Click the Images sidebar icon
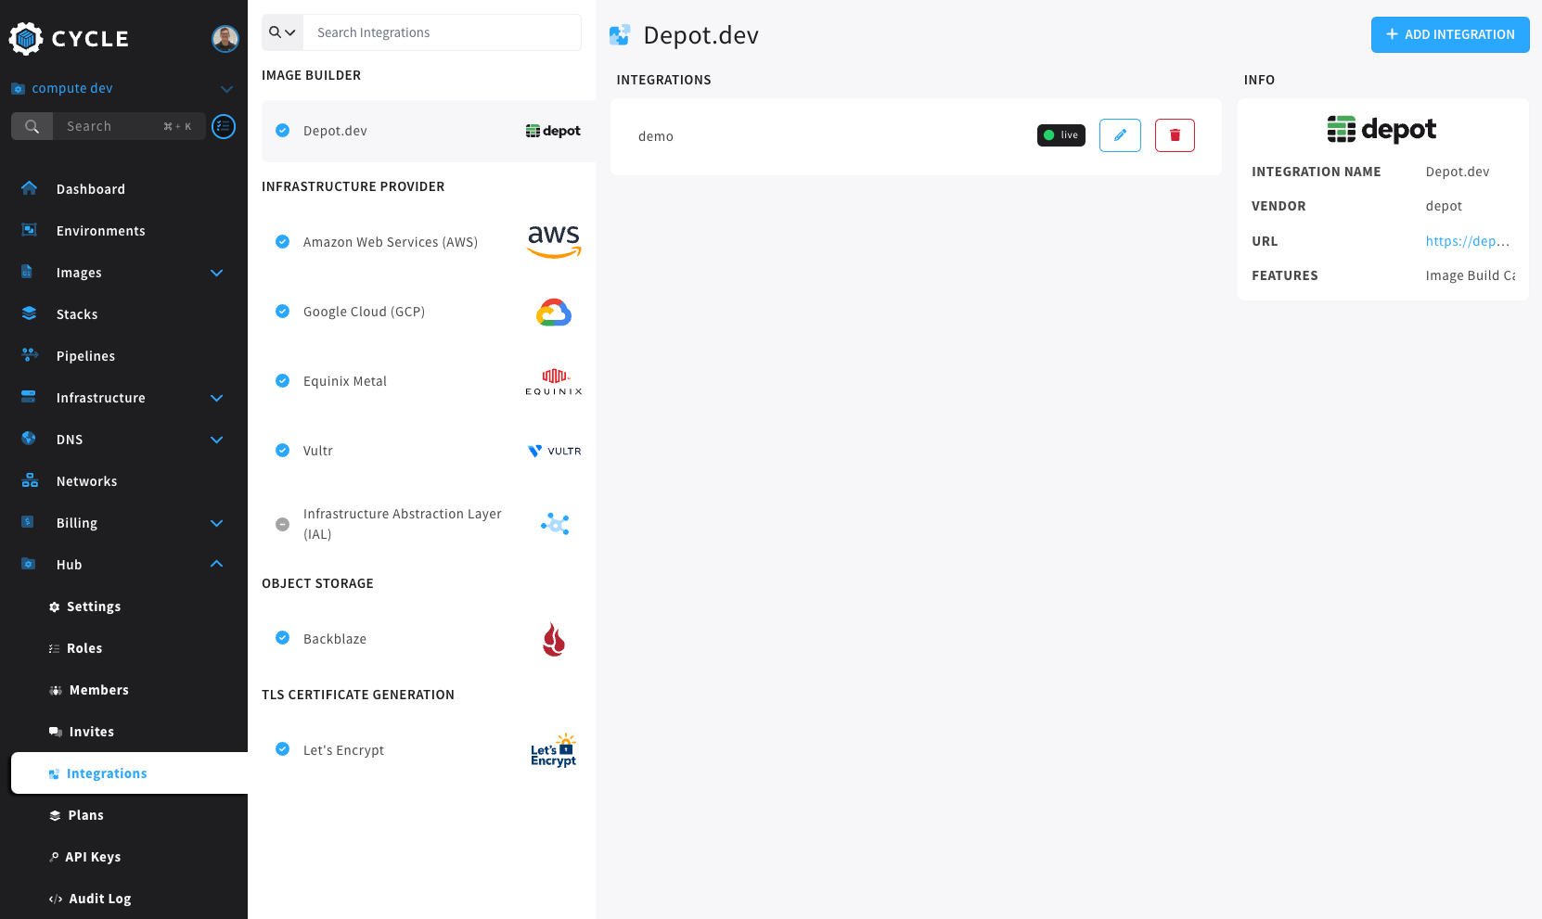The height and width of the screenshot is (919, 1542). pos(27,272)
